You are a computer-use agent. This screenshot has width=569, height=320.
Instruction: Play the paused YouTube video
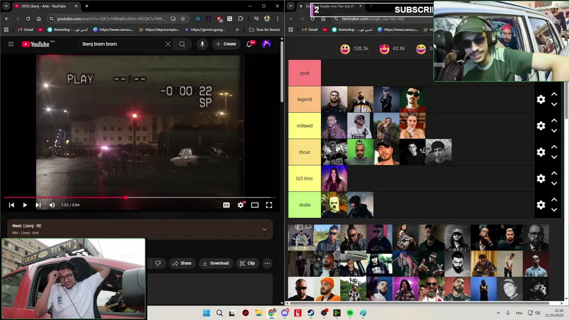[x=25, y=205]
